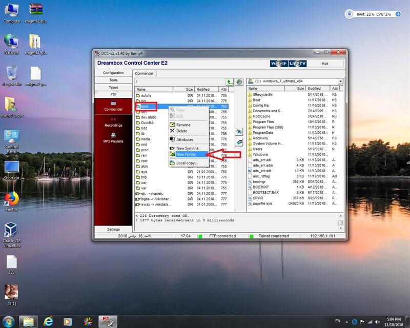The height and width of the screenshot is (328, 410).
Task: Select the Network desktop icon
Action: 12,45
